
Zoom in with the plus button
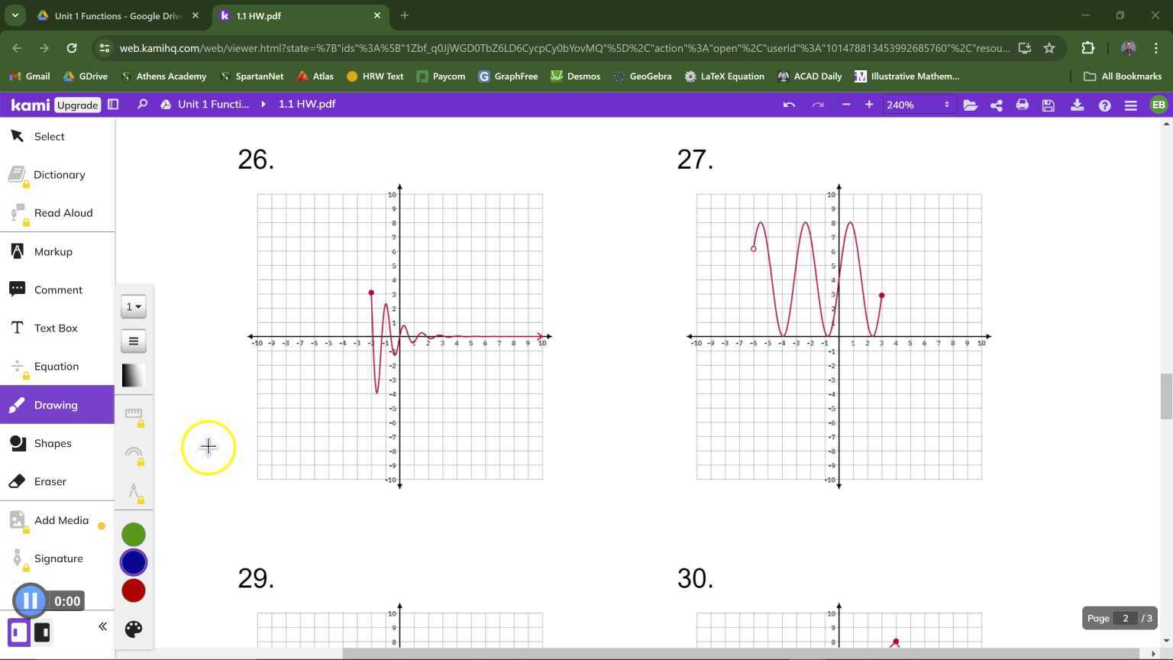coord(869,105)
